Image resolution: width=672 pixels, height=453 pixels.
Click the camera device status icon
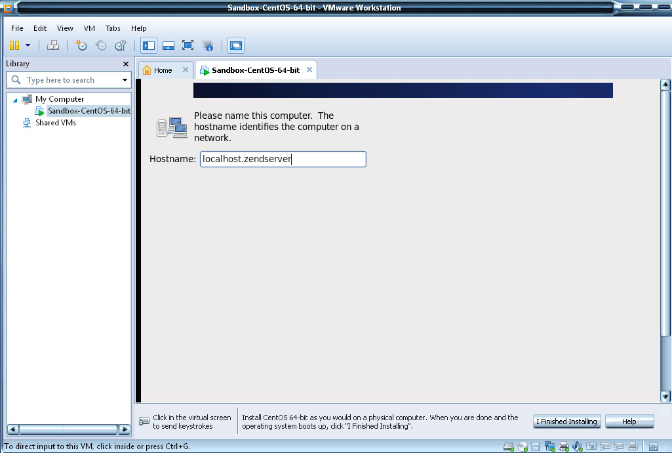(x=591, y=446)
